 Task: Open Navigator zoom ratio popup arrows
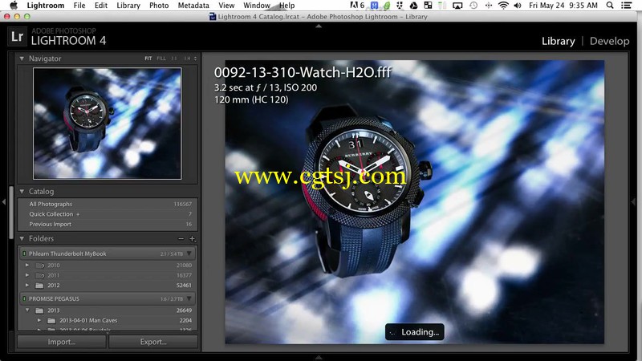point(195,59)
